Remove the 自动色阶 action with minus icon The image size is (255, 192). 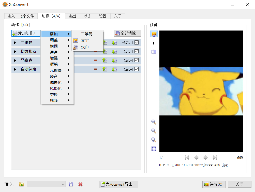[x=96, y=69]
